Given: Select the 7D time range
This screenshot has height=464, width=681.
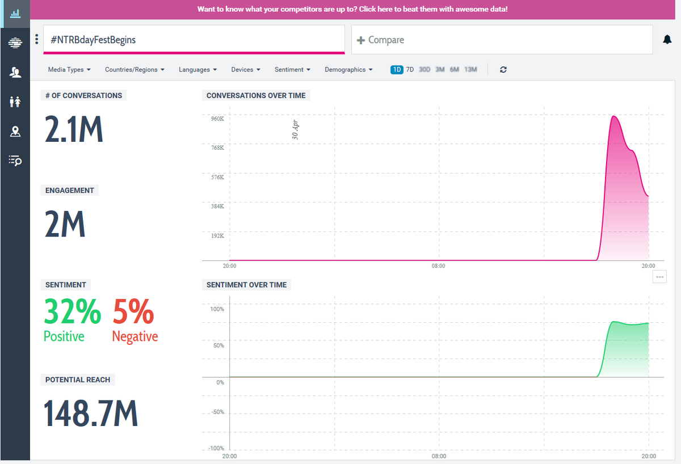Looking at the screenshot, I should (410, 70).
